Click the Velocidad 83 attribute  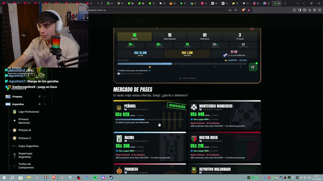pos(159,45)
